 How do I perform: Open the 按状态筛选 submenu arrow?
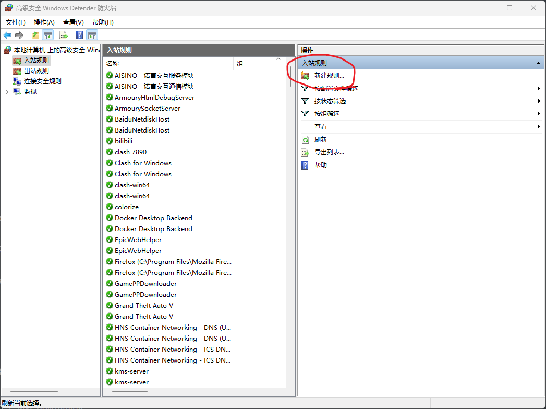click(x=539, y=101)
